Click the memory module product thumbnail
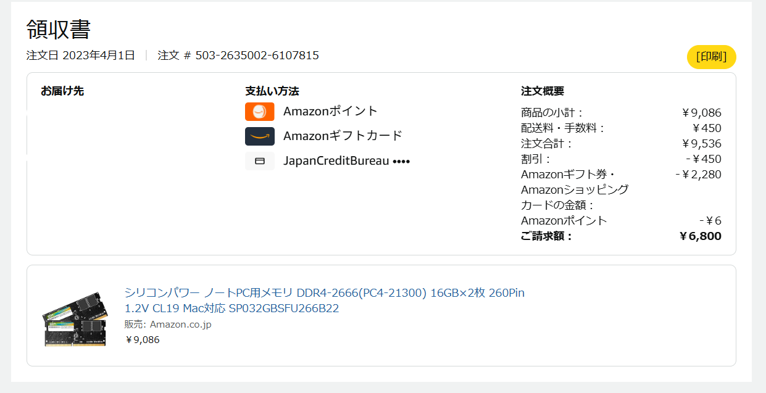 coord(73,319)
